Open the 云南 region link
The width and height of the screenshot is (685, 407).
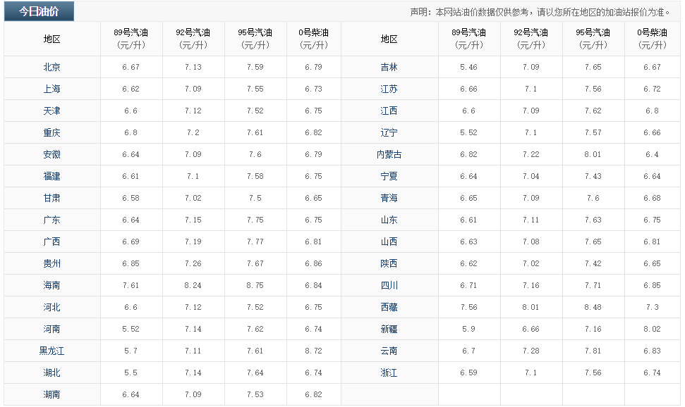pos(389,351)
